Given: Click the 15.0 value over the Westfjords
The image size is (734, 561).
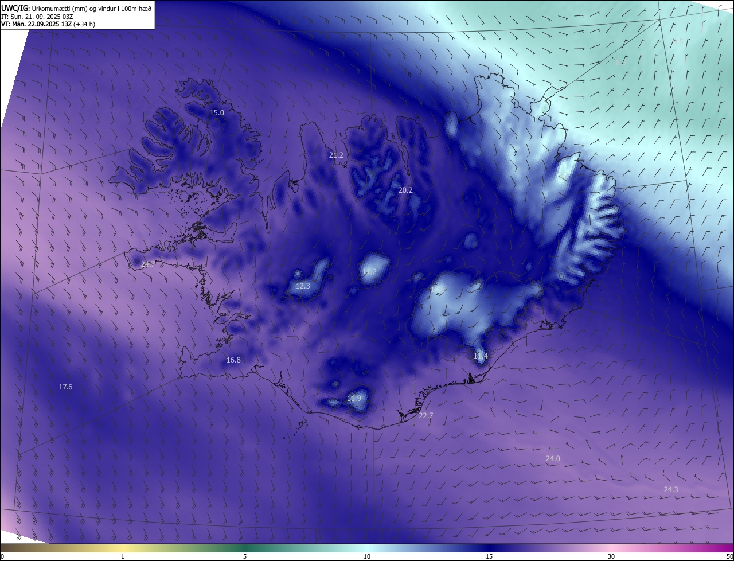Looking at the screenshot, I should 217,112.
